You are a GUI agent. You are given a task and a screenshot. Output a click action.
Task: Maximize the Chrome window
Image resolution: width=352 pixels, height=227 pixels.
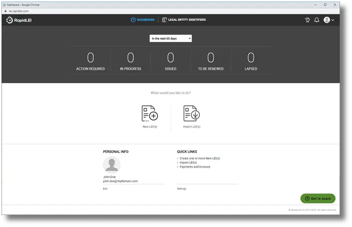point(325,5)
